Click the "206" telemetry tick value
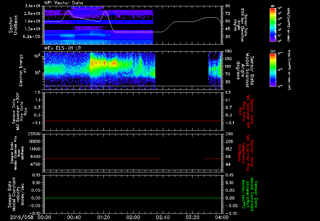The height and width of the screenshot is (221, 320). click(228, 141)
